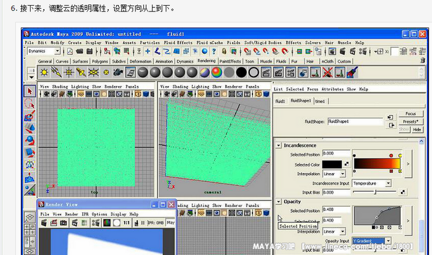Click the Hide button
432x255 pixels.
coord(417,130)
